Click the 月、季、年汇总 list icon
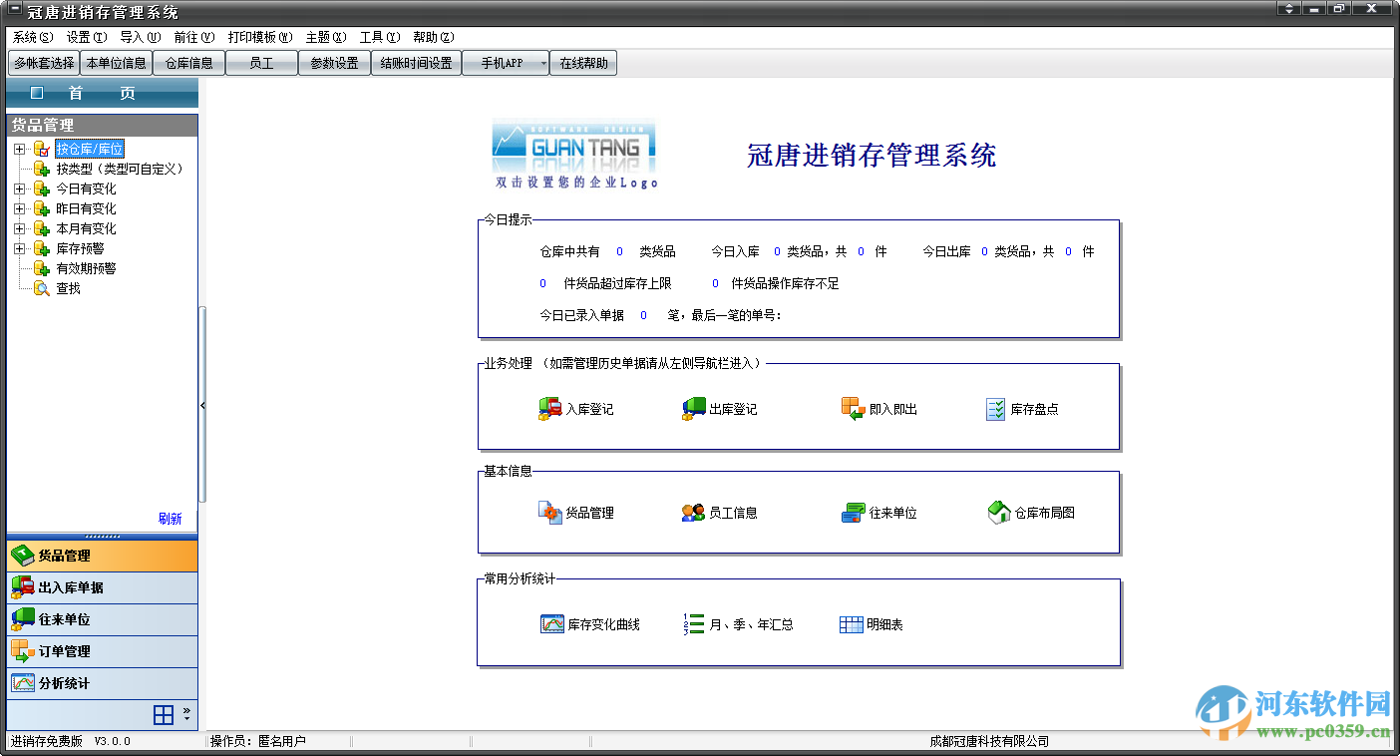 [694, 624]
